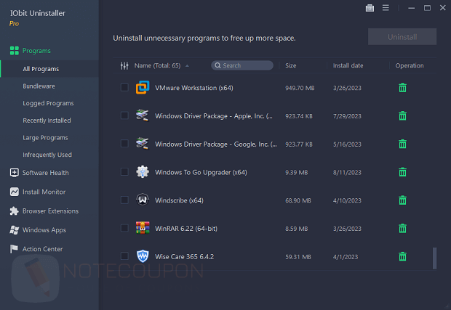Click trash icon for VMware Workstation
The width and height of the screenshot is (451, 310).
(x=403, y=88)
